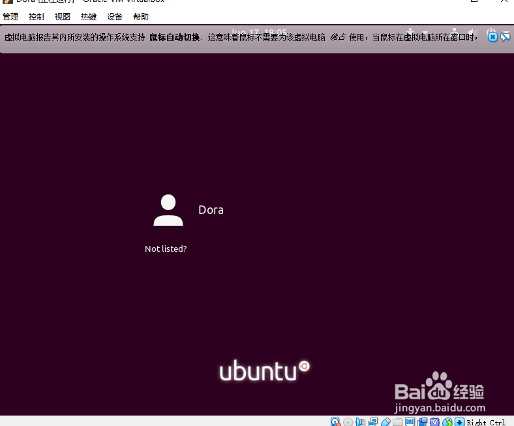Image resolution: width=514 pixels, height=426 pixels.
Task: Click the don't-show-again notification icon
Action: tap(505, 37)
